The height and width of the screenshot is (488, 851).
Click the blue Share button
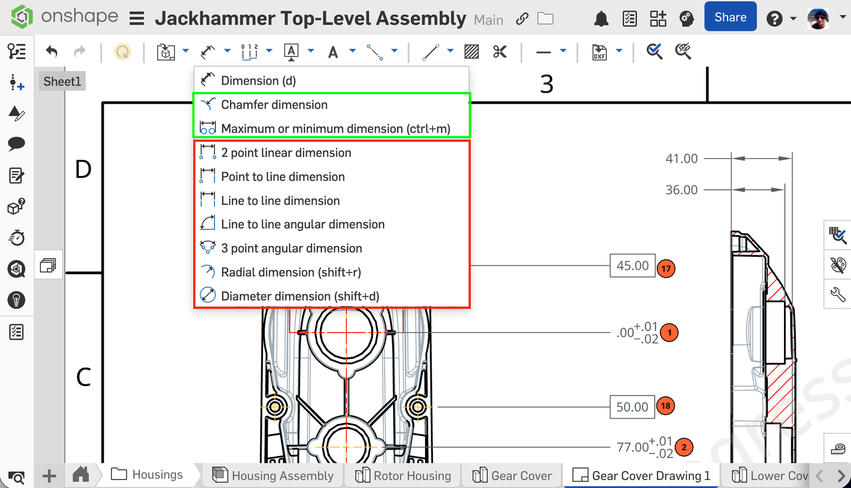(x=730, y=17)
